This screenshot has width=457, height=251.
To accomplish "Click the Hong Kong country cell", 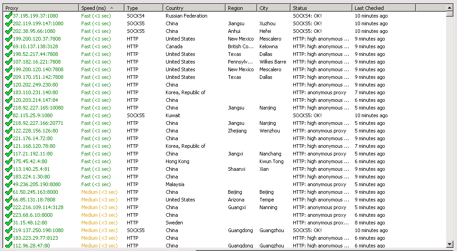I will [x=177, y=161].
